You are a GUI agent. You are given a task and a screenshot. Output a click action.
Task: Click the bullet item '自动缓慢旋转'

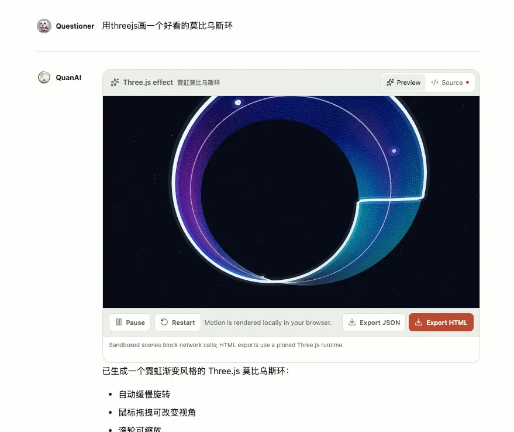tap(144, 395)
